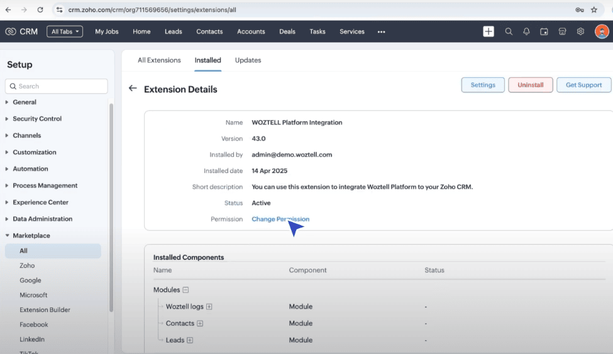Open the My Jobs tab

(107, 31)
